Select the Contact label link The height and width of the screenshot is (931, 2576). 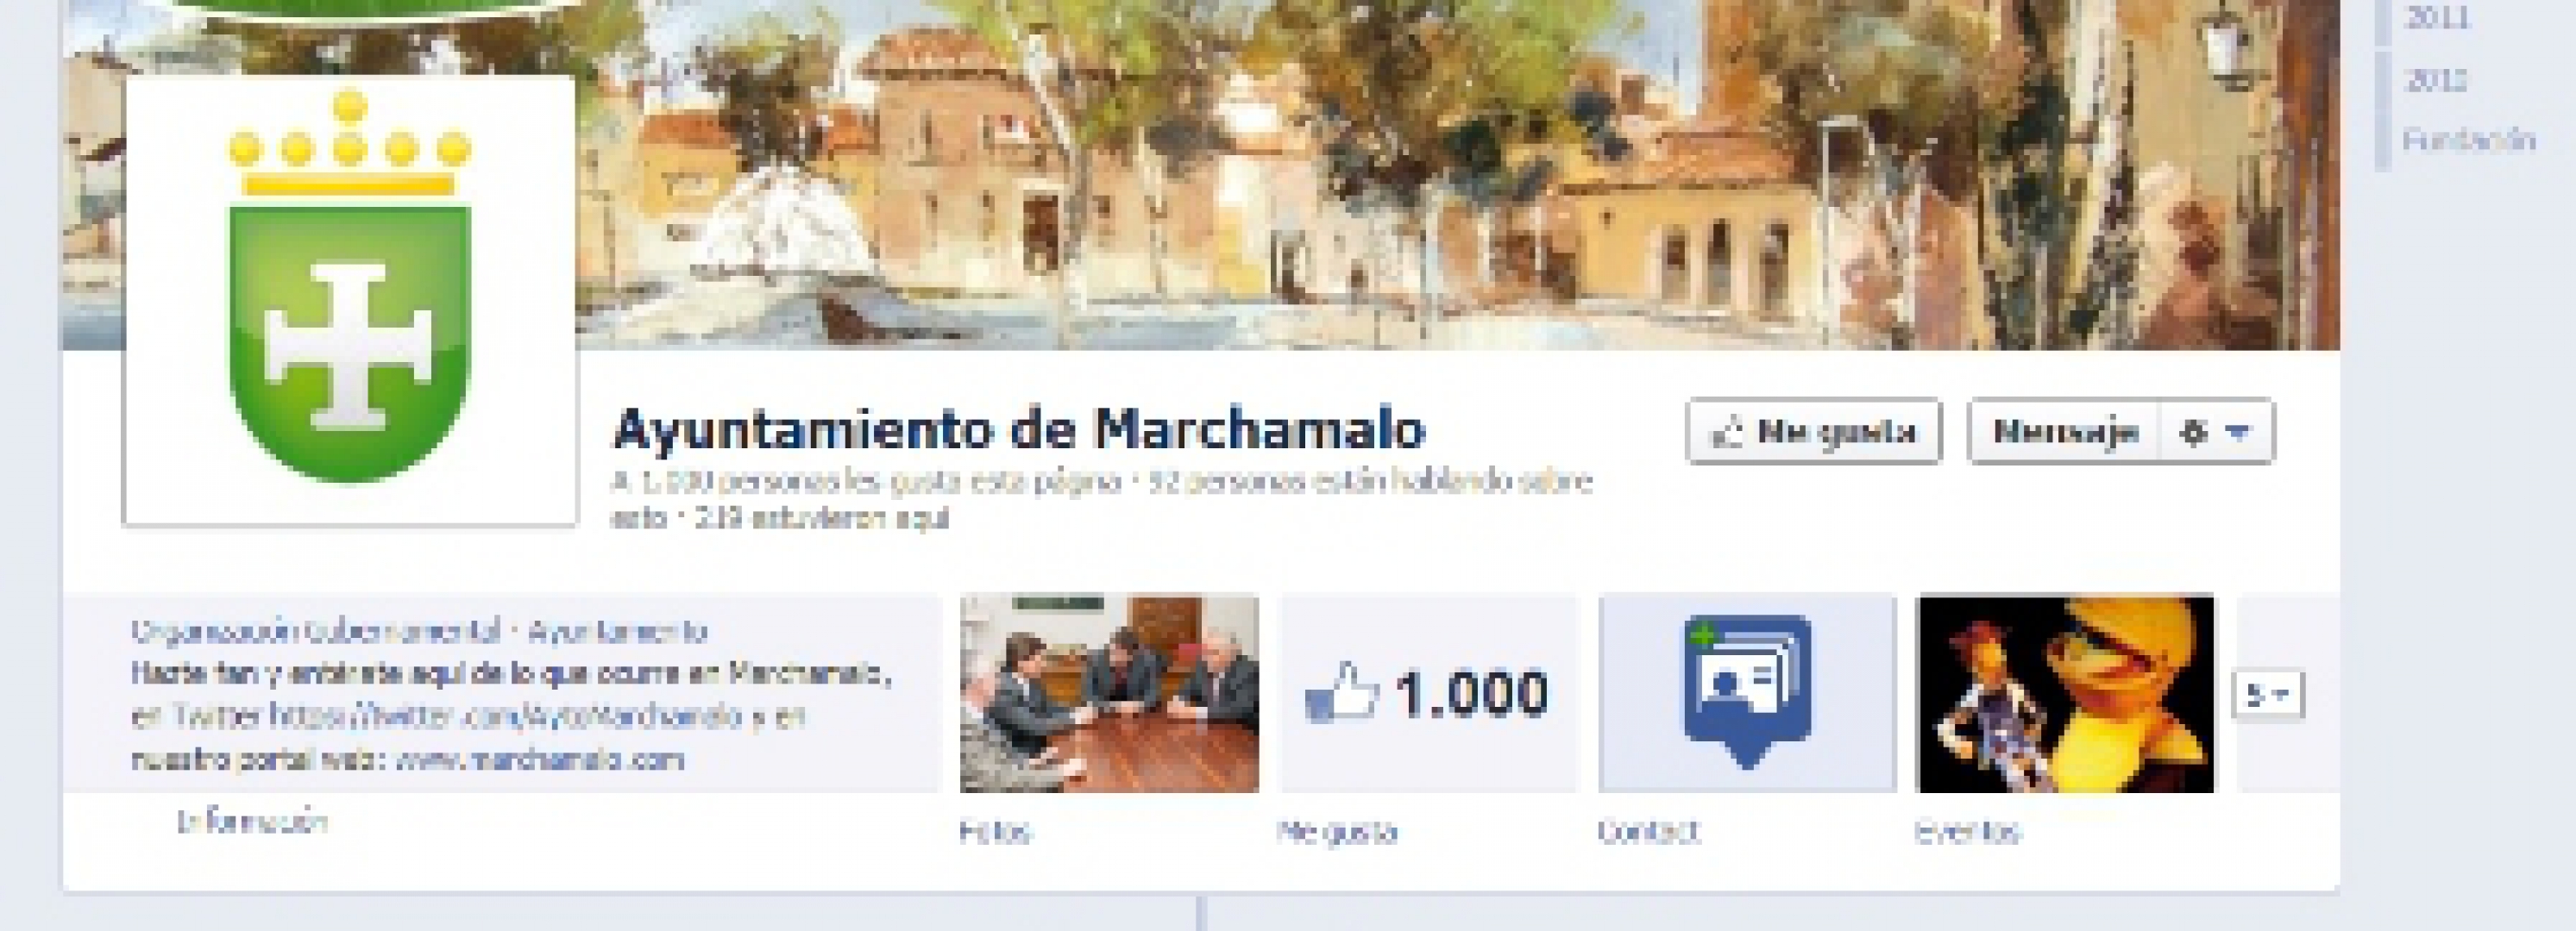pyautogui.click(x=1647, y=831)
